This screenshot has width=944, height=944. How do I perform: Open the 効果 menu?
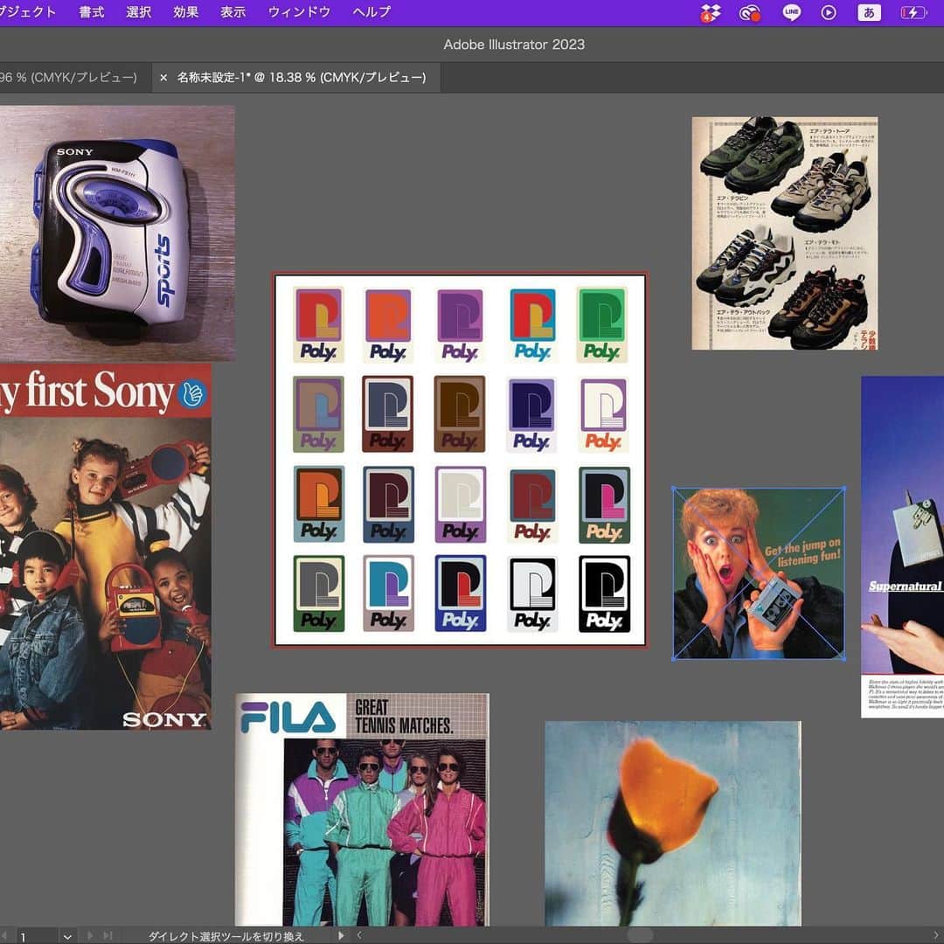[185, 12]
